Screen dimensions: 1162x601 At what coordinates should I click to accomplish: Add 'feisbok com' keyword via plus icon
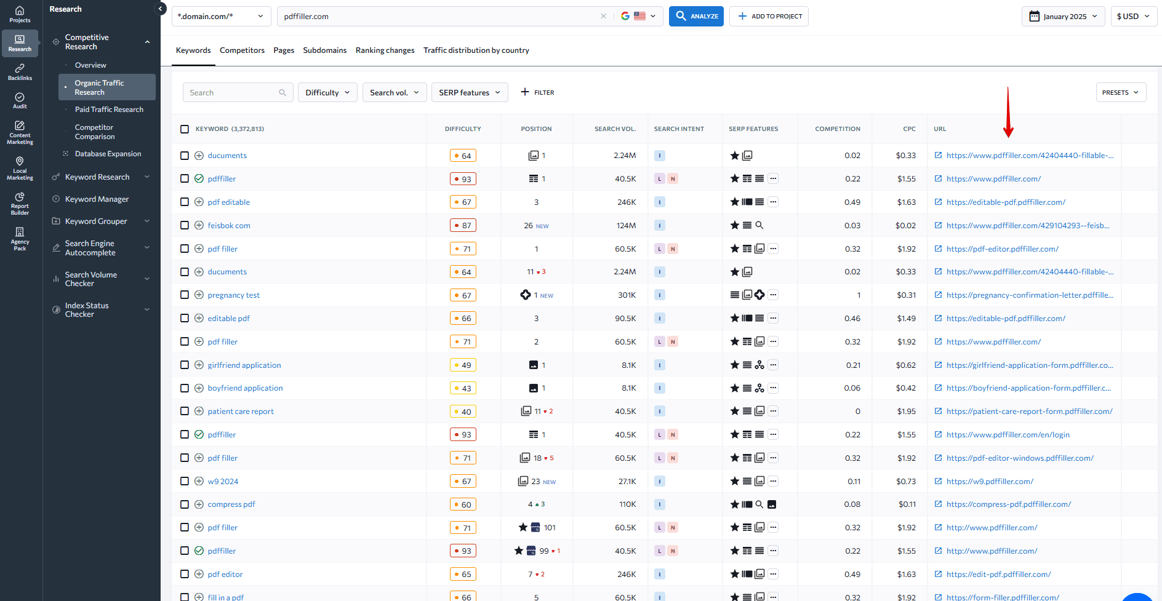click(x=199, y=225)
